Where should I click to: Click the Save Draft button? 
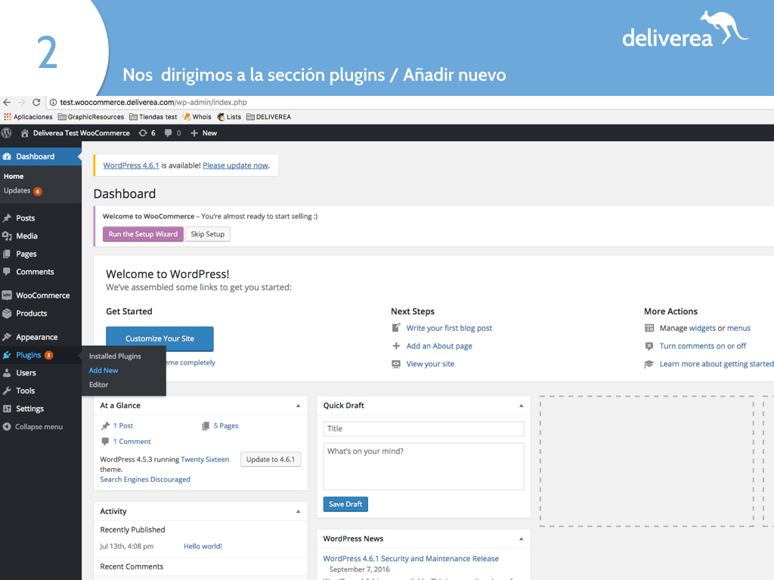345,504
